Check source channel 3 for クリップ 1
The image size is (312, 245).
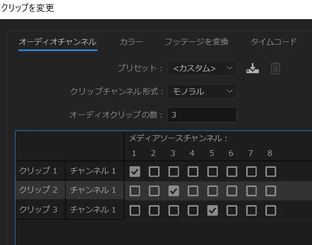click(174, 171)
